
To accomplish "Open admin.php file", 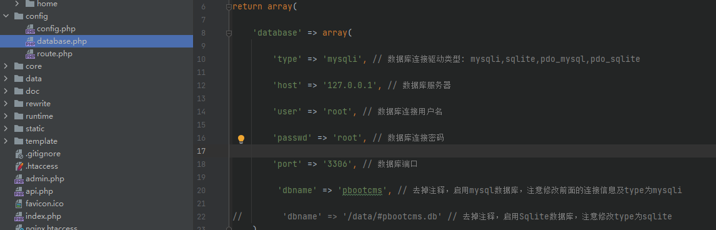I will click(x=45, y=178).
